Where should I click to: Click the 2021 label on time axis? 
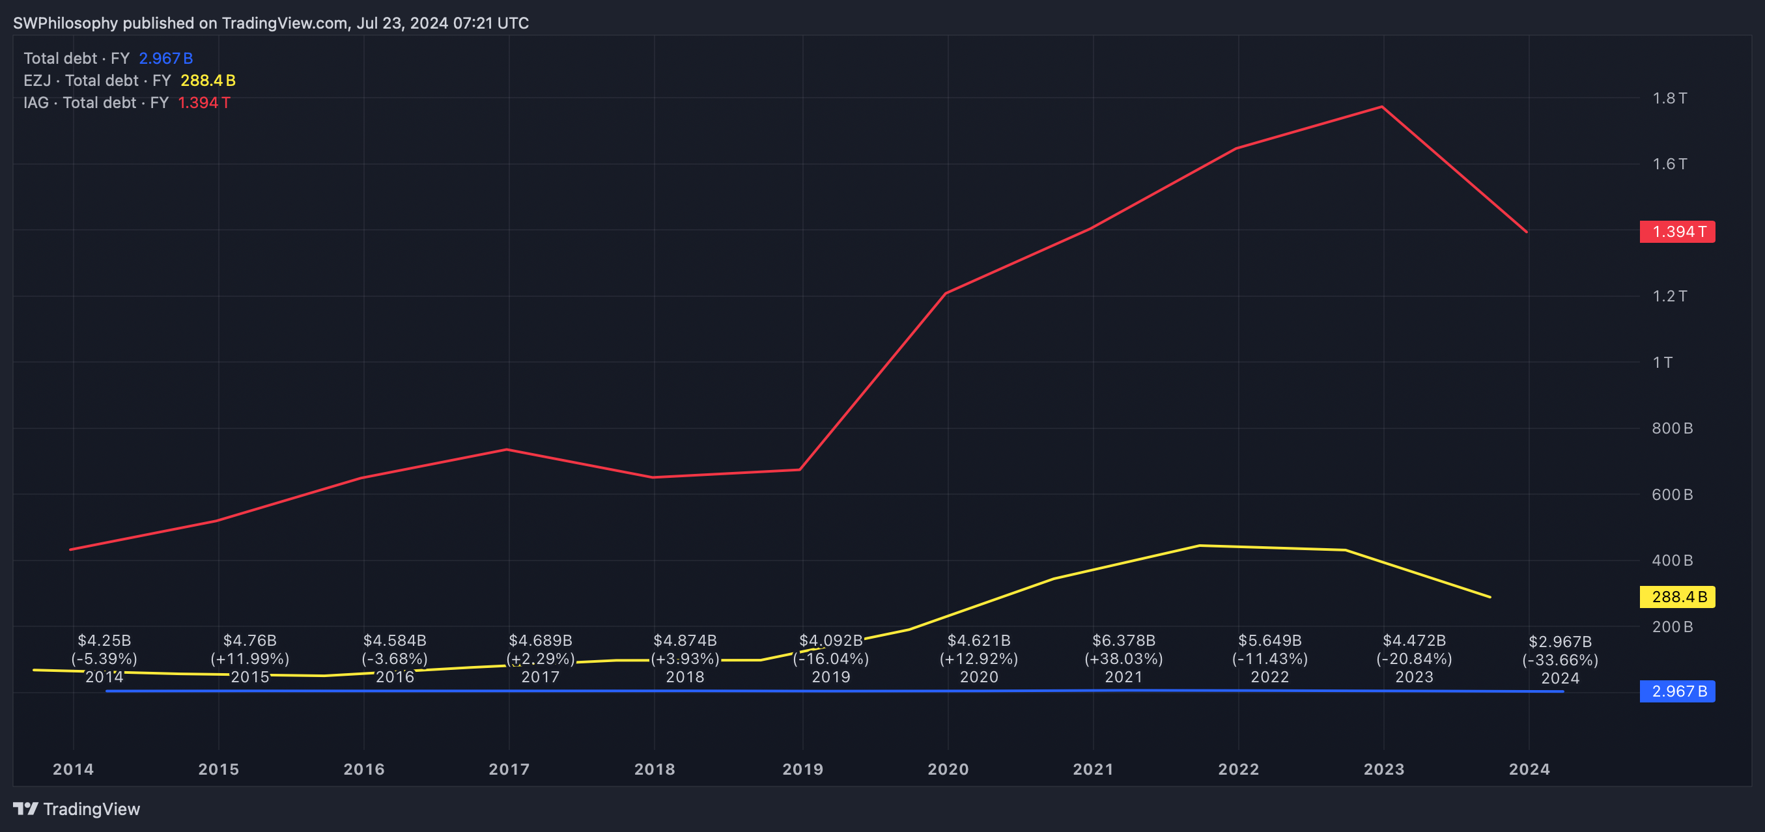[1093, 769]
